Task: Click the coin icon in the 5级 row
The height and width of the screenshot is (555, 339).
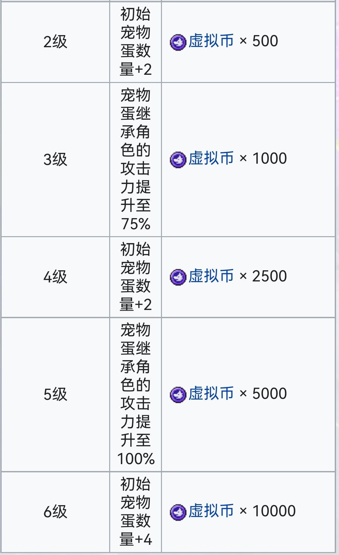Action: [178, 394]
